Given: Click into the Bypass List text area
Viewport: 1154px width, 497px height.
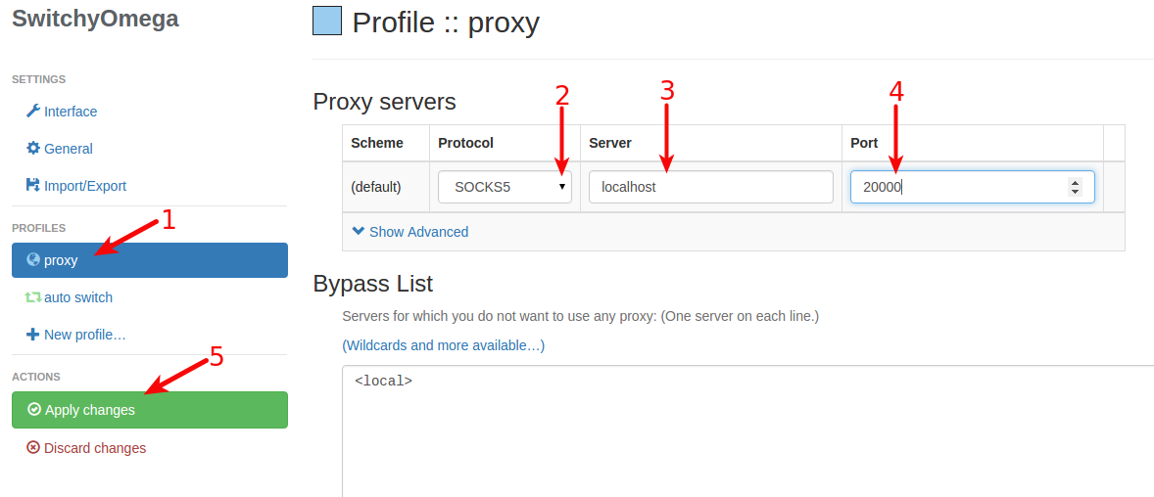Looking at the screenshot, I should pyautogui.click(x=747, y=430).
